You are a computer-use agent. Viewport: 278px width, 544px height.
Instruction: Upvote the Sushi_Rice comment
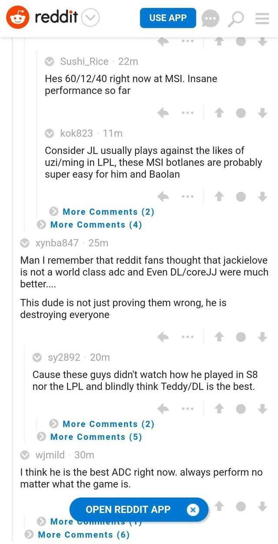219,113
